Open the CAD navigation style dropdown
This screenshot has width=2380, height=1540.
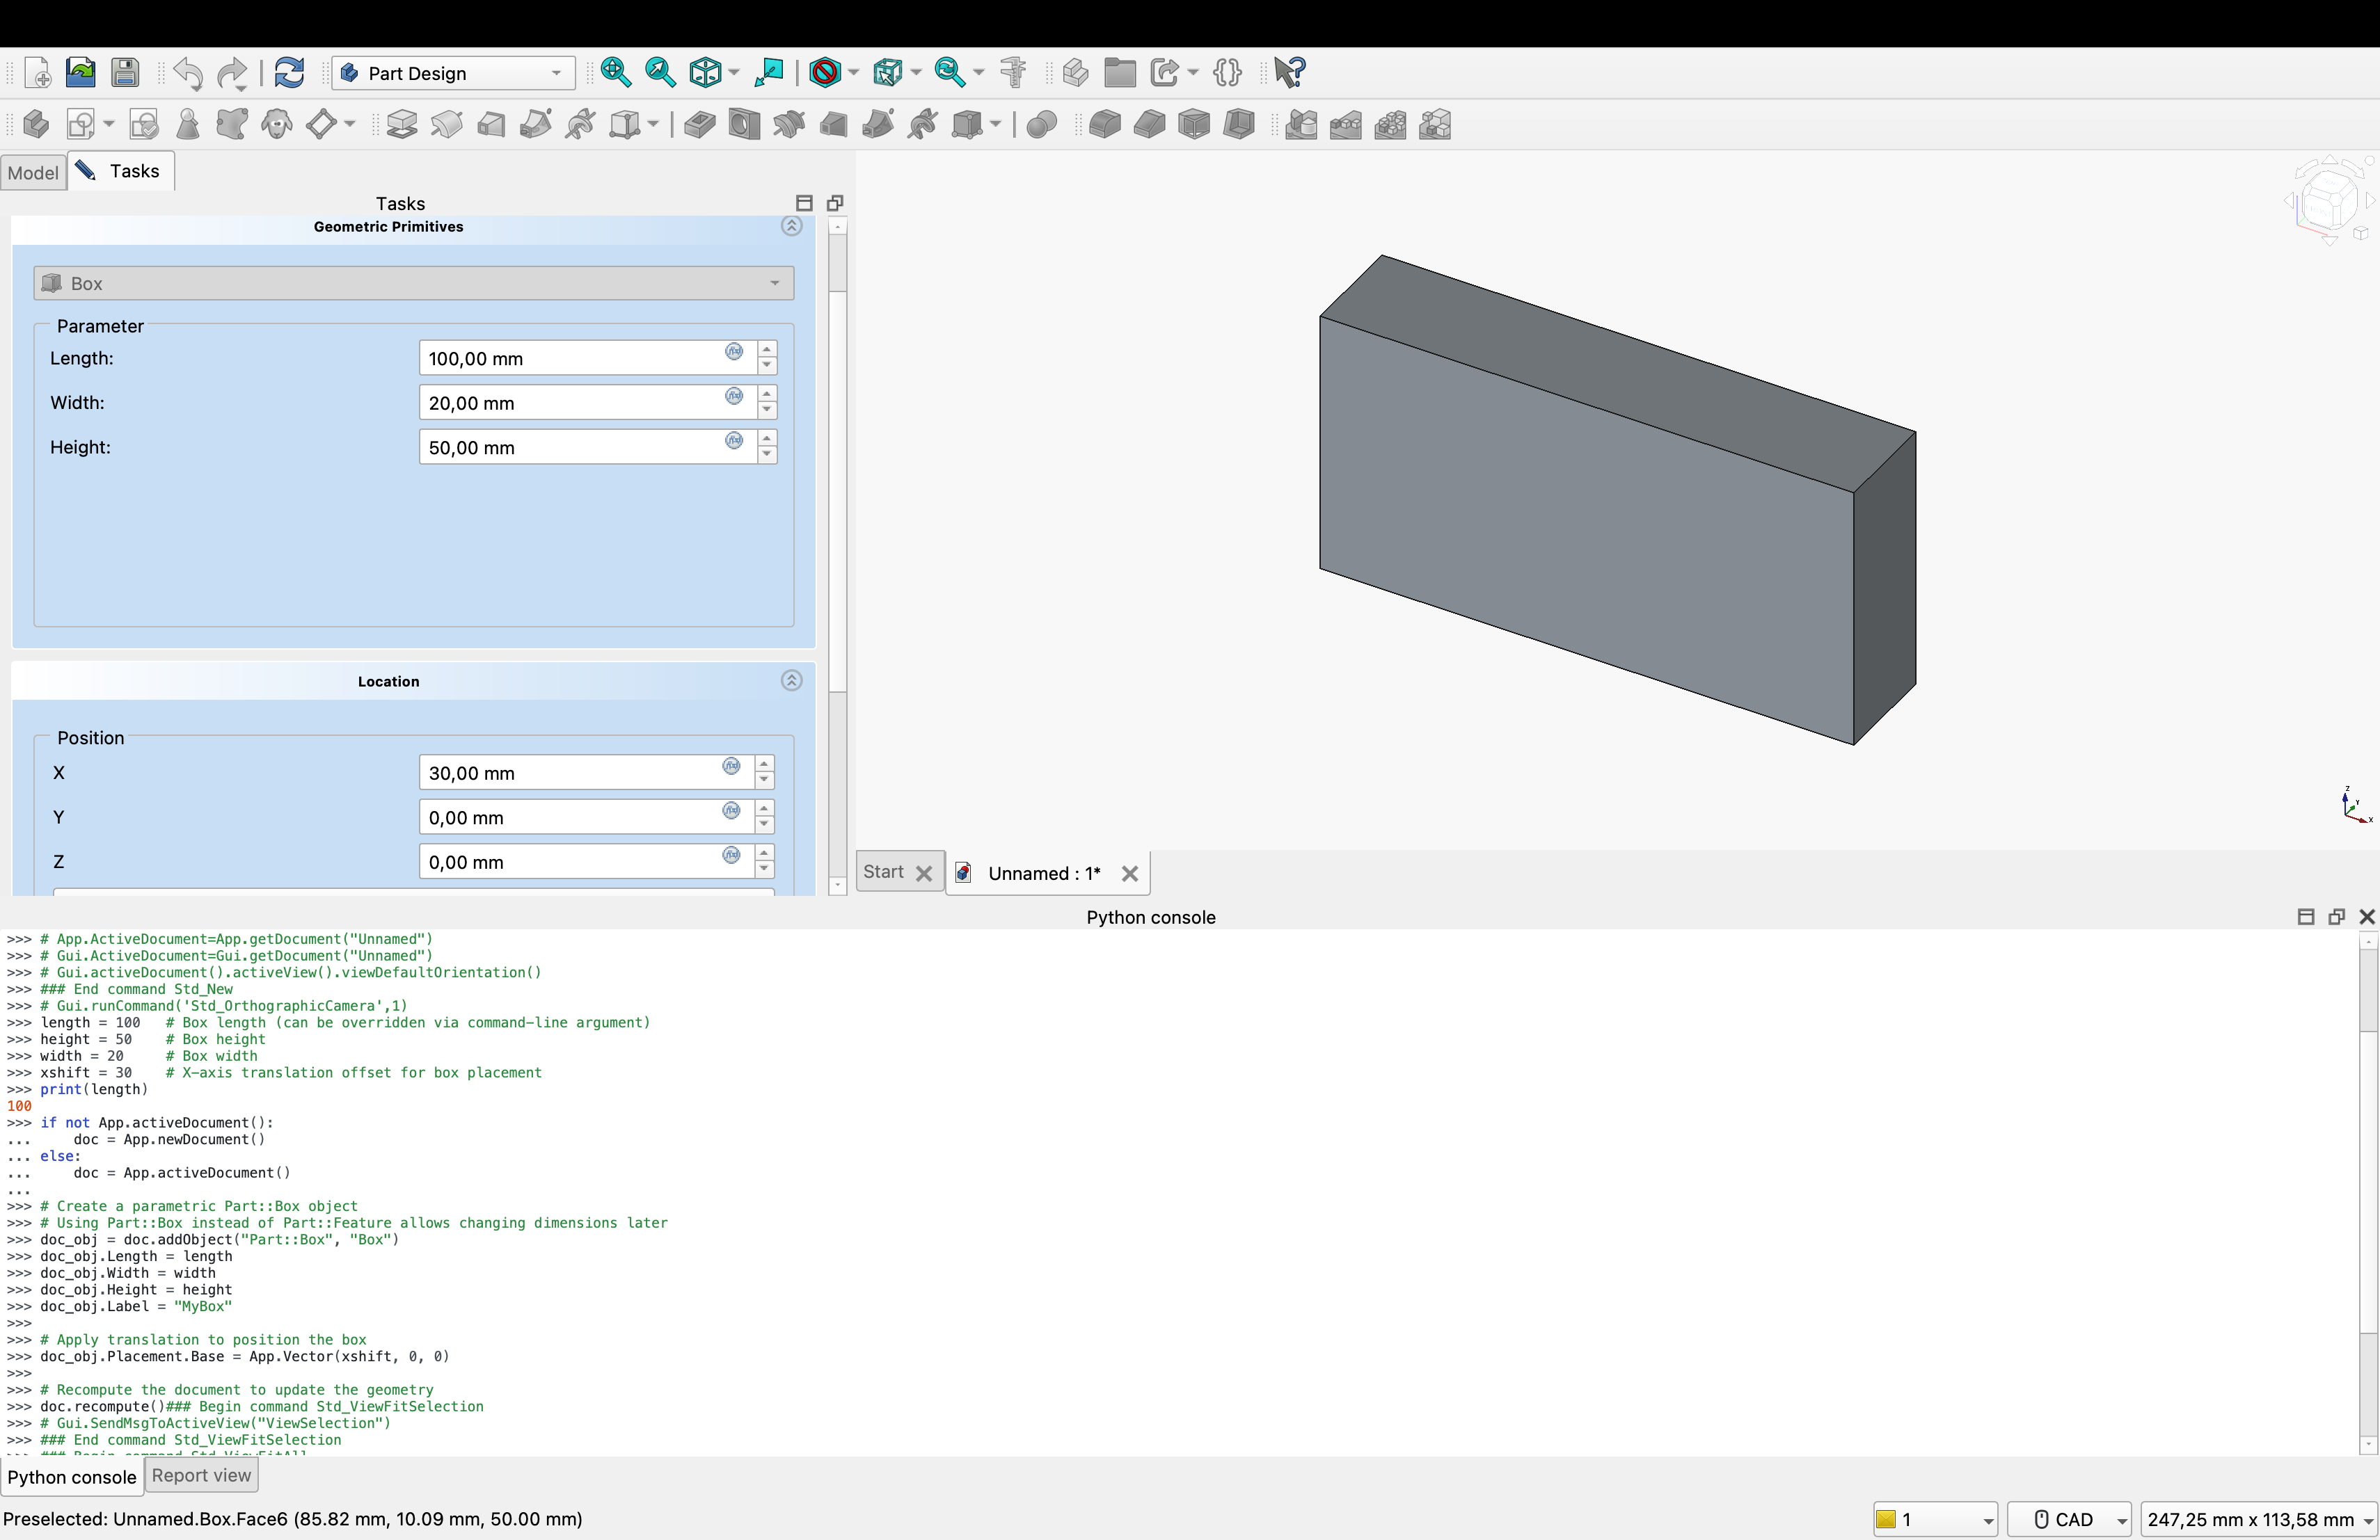tap(2068, 1519)
